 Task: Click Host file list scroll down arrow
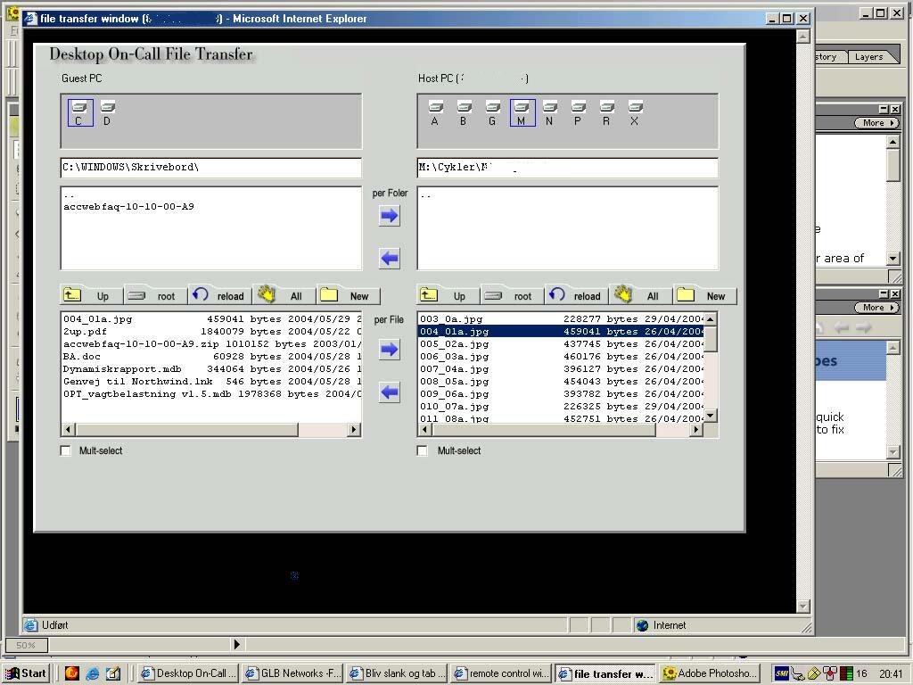click(x=711, y=416)
